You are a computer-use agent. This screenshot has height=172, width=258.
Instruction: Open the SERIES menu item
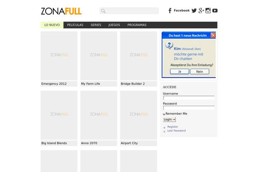pos(96,25)
